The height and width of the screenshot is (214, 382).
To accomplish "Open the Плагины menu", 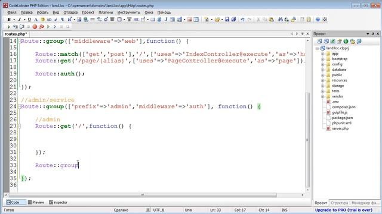I will pos(106,12).
